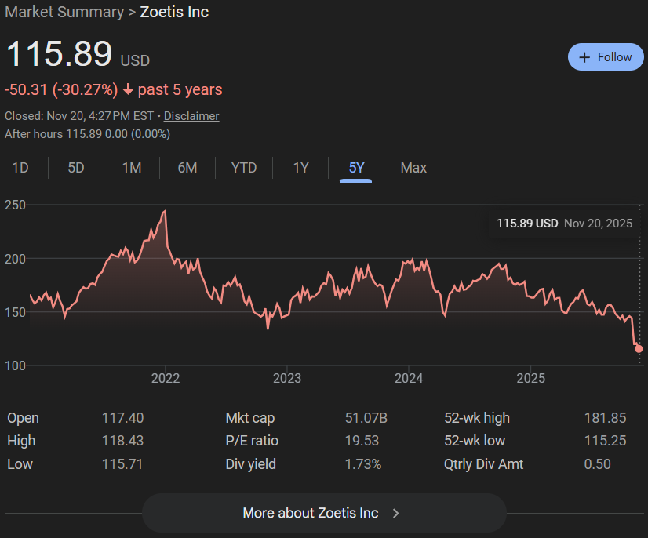Click the Follow button
The image size is (648, 538).
pyautogui.click(x=606, y=57)
